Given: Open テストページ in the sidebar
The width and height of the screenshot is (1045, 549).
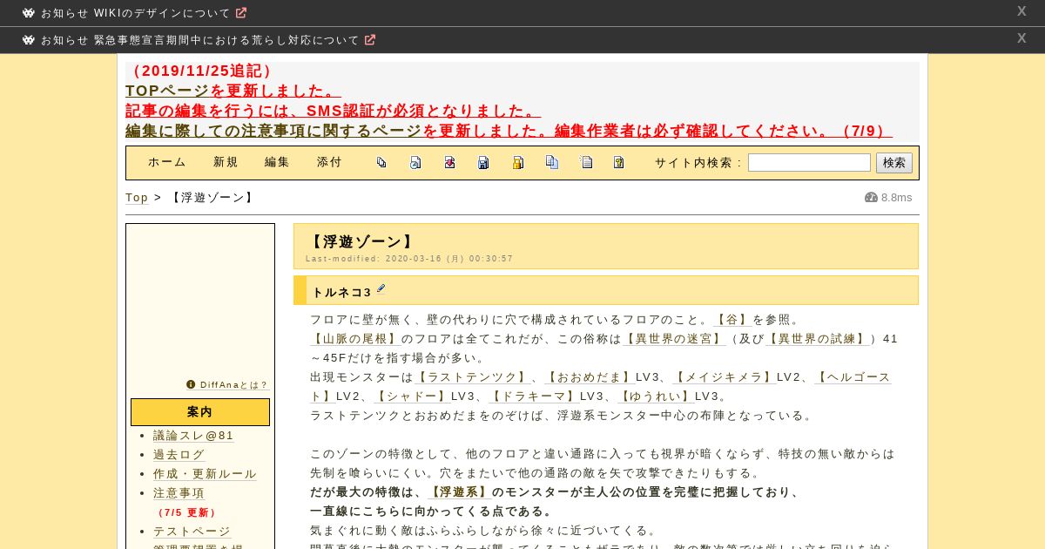Looking at the screenshot, I should click(192, 532).
